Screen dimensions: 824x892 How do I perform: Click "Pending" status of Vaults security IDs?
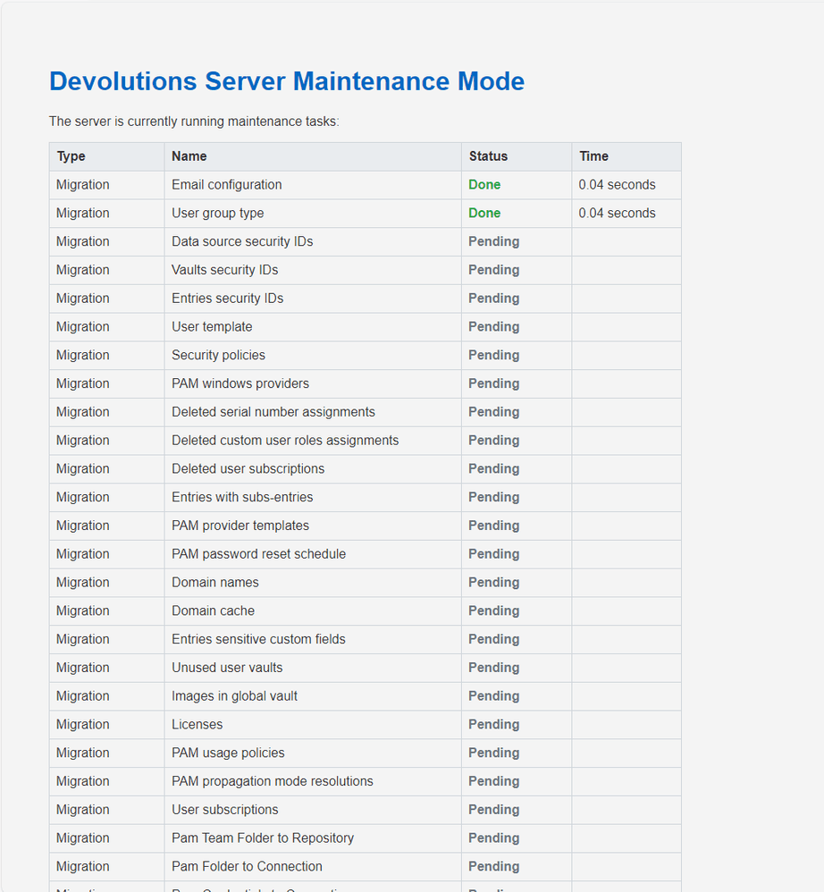click(493, 270)
